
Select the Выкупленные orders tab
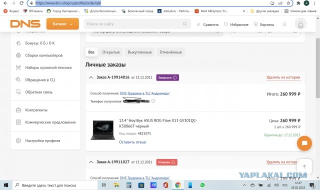click(139, 52)
